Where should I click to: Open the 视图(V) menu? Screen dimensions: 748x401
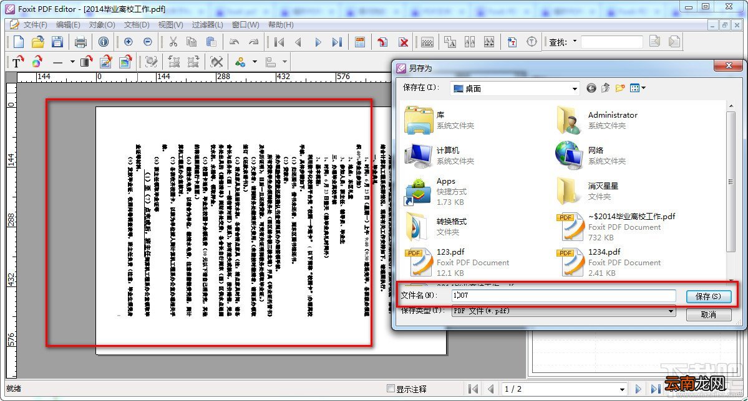pyautogui.click(x=170, y=25)
